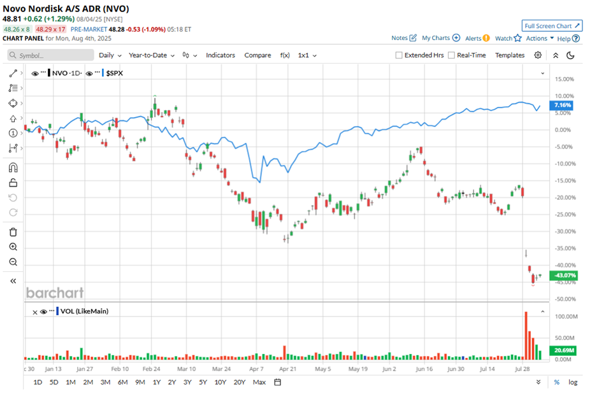This screenshot has height=403, width=599.
Task: Select the up arrow marker tool
Action: 13,118
